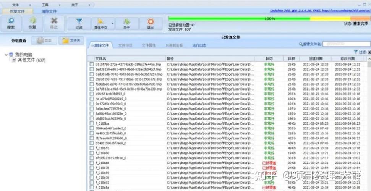Click the file name 9e472dfa199c99c3_0
Image resolution: width=371 pixels, height=191 pixels.
pyautogui.click(x=110, y=104)
